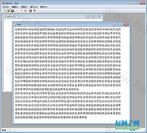Minimize the demo1 main window
This screenshot has width=147, height=133.
tap(131, 3)
